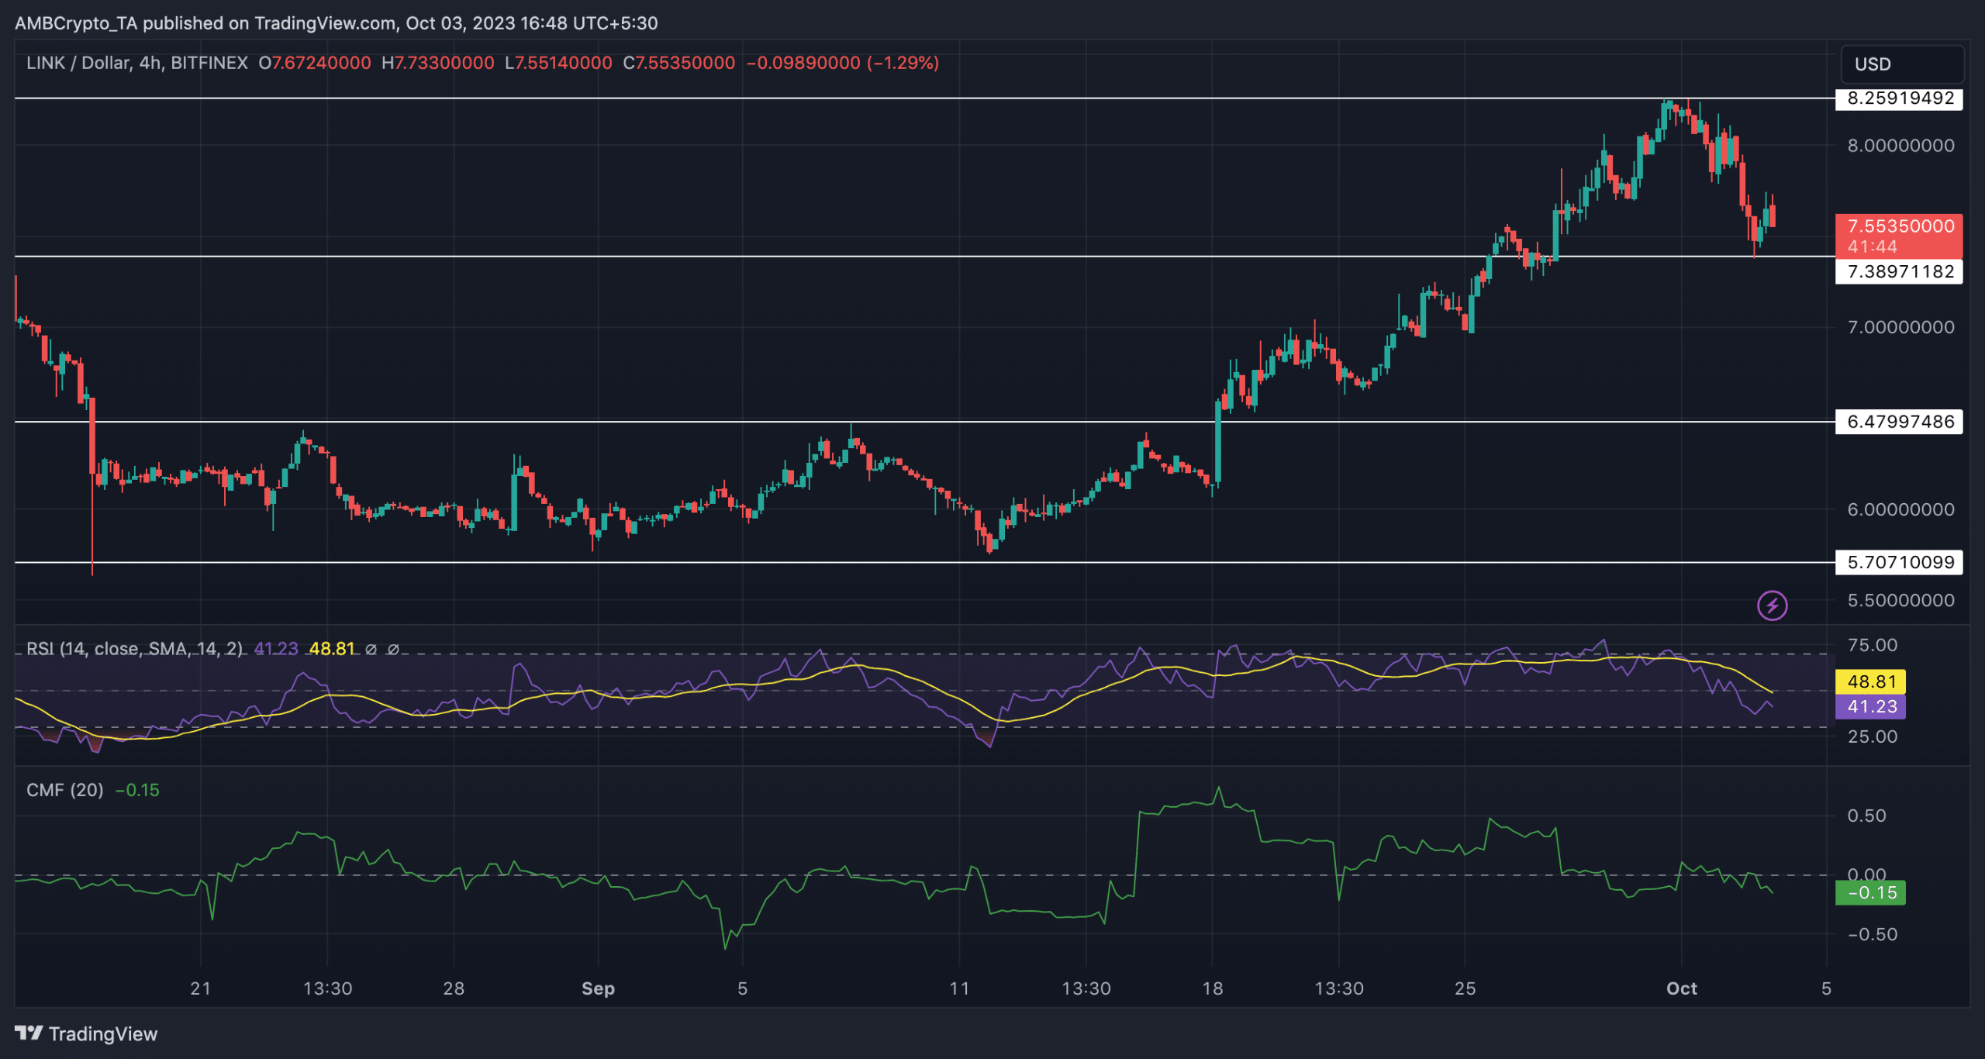Click the RSI value 41.23 in the legend
1985x1059 pixels.
[x=276, y=649]
